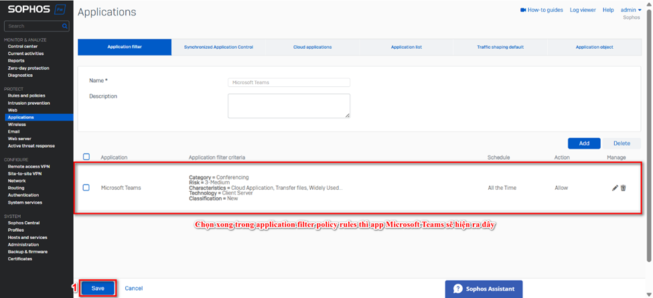Open Rules and policies in sidebar
This screenshot has width=653, height=298.
point(26,96)
